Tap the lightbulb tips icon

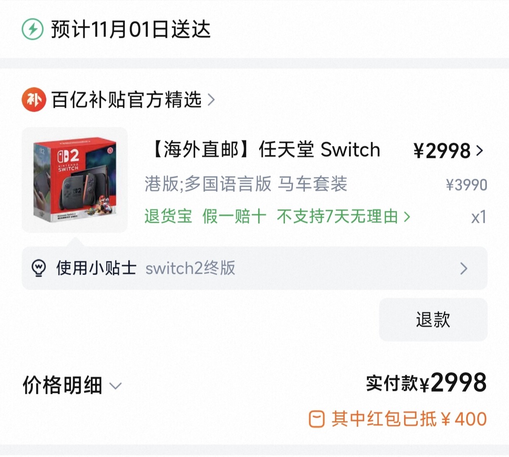(x=39, y=268)
